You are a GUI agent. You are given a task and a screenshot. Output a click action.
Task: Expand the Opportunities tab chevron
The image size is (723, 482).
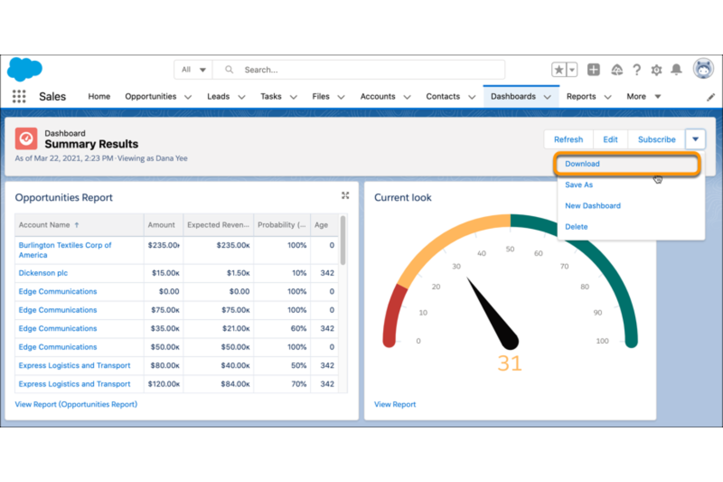tap(188, 97)
